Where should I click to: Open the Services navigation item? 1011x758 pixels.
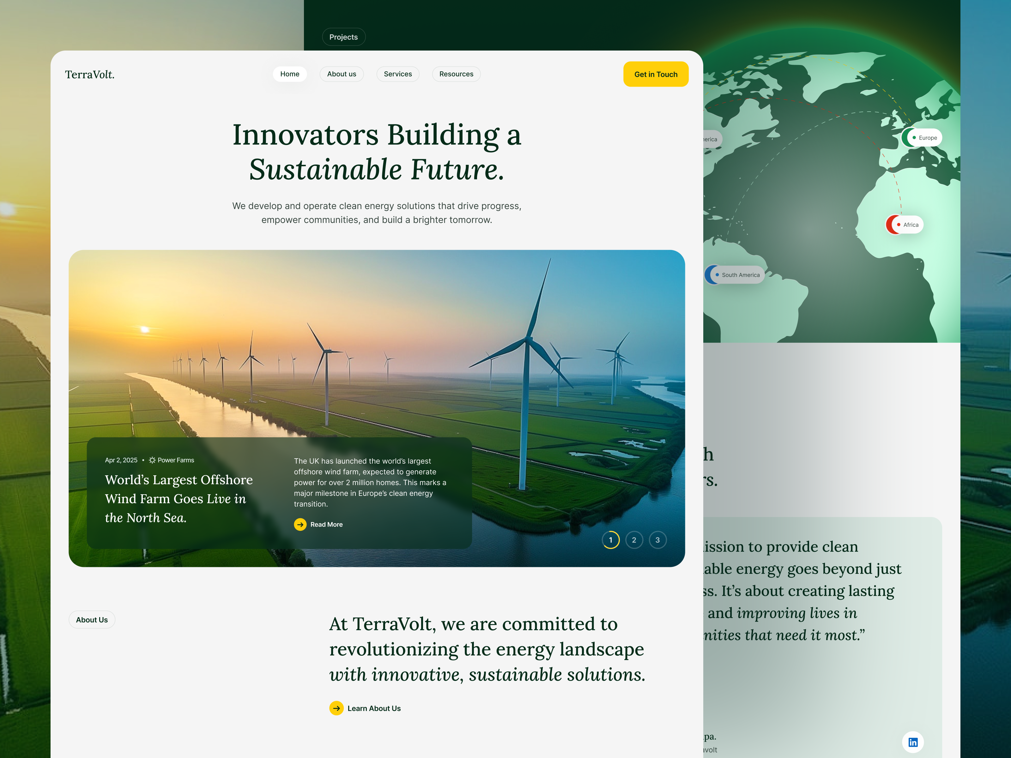click(x=398, y=74)
